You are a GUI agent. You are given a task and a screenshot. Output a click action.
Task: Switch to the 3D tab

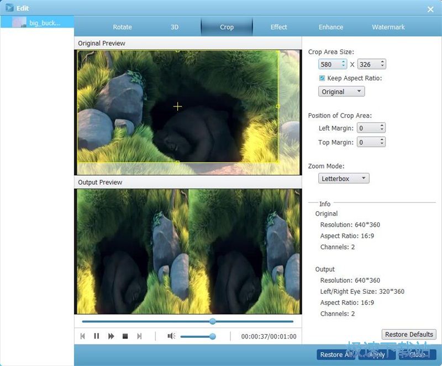[x=175, y=27]
